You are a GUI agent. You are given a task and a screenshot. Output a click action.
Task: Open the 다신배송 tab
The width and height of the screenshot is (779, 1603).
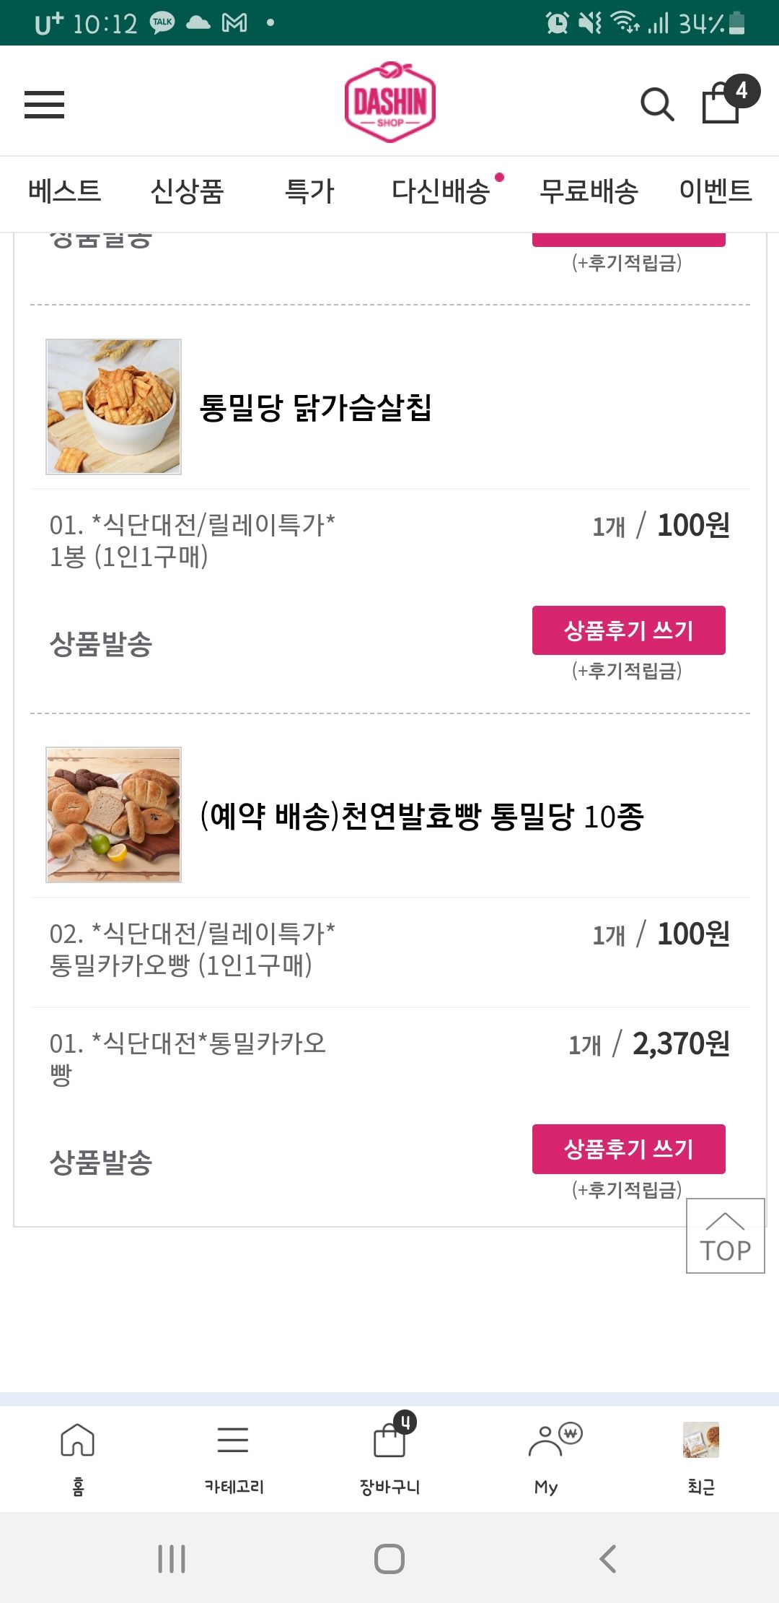coord(441,191)
